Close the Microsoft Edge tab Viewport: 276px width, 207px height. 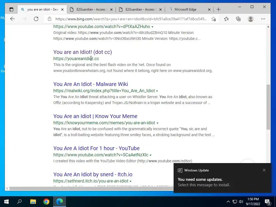pos(209,9)
